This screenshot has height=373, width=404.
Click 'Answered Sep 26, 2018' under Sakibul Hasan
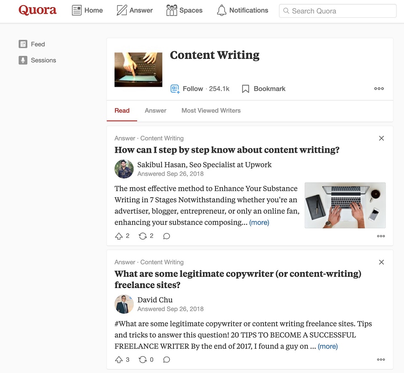pos(170,174)
